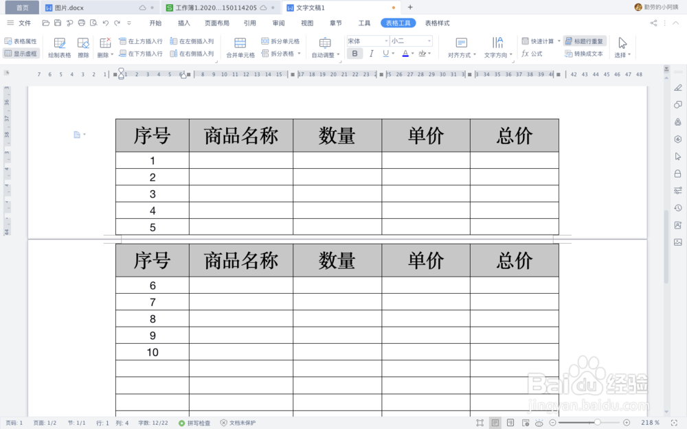The image size is (687, 429).
Task: Click 合并单元格 to merge cells
Action: coord(240,47)
